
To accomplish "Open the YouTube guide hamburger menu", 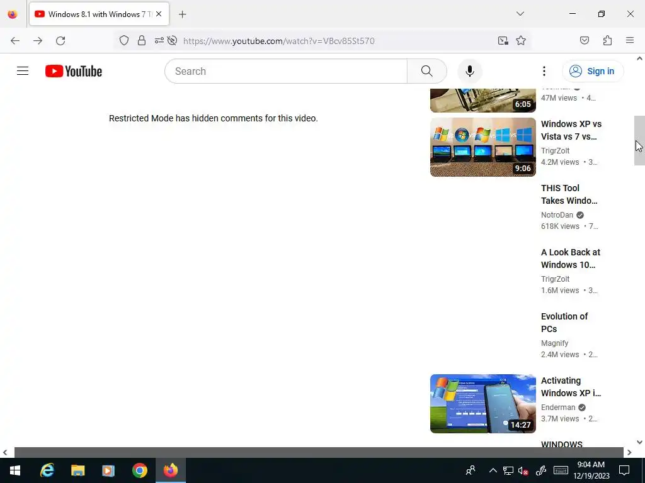I will click(x=23, y=71).
